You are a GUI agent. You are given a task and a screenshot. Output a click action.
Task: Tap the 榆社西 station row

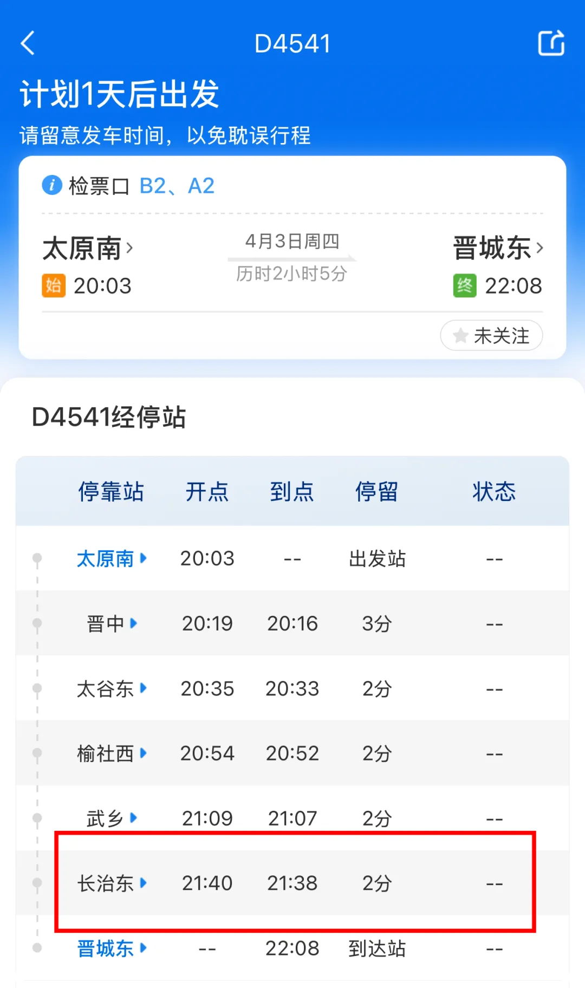(292, 753)
